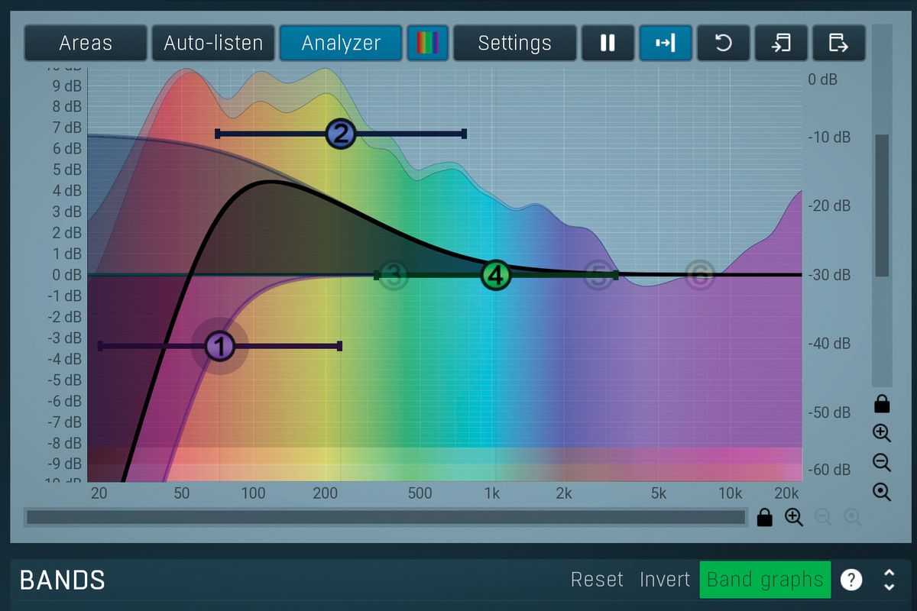This screenshot has width=917, height=611.
Task: Click the undo arrow icon
Action: coord(723,44)
